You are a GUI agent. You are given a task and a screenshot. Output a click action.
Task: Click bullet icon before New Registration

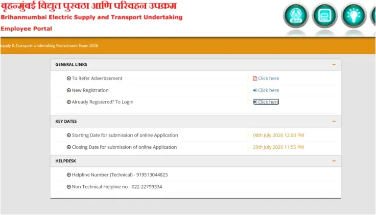[x=69, y=90]
